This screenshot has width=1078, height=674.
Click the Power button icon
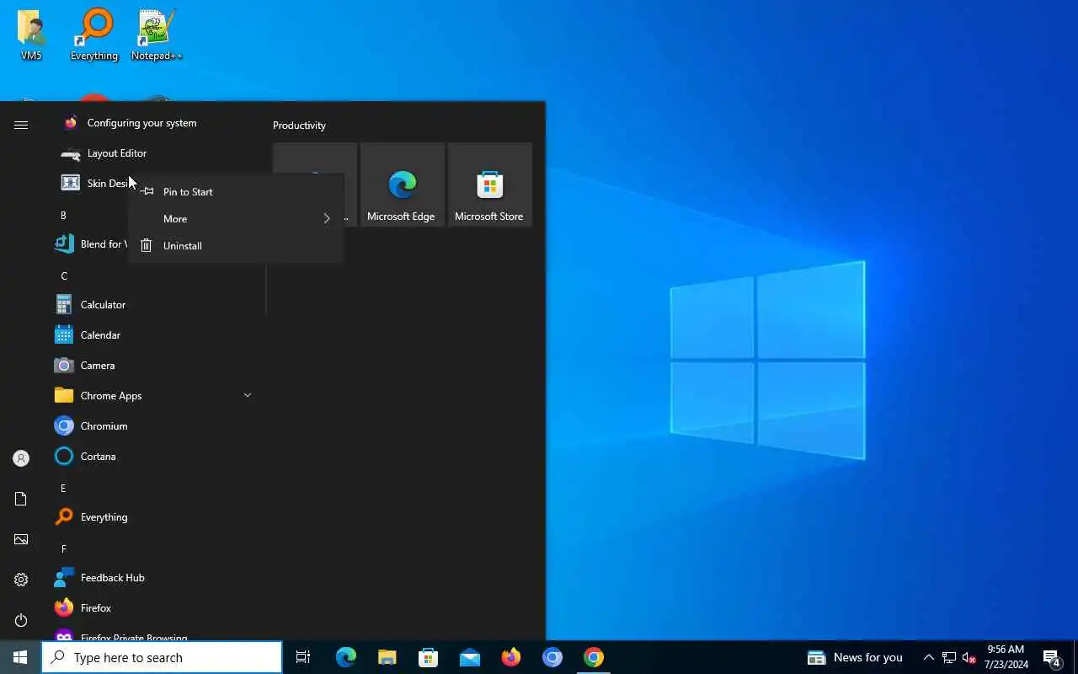21,620
